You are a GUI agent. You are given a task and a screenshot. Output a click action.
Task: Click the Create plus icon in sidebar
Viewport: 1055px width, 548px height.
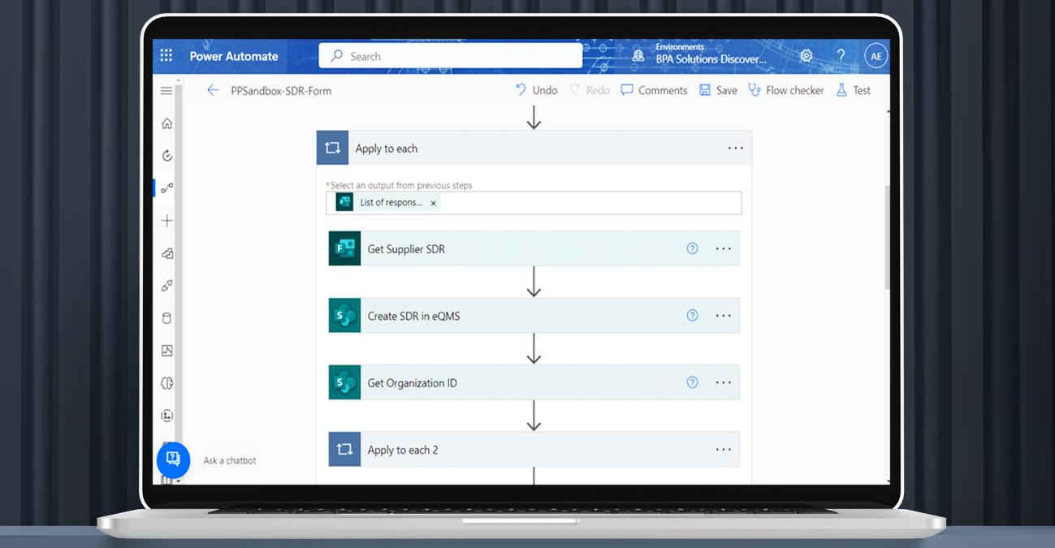coord(166,221)
